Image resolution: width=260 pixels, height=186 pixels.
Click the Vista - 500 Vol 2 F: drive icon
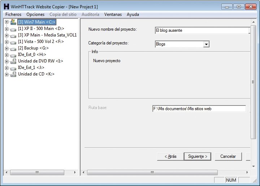pyautogui.click(x=13, y=43)
